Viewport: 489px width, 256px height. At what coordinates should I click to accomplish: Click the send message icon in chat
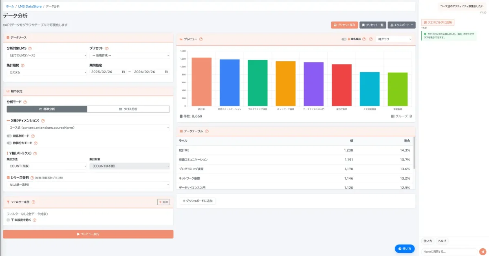[x=483, y=252]
